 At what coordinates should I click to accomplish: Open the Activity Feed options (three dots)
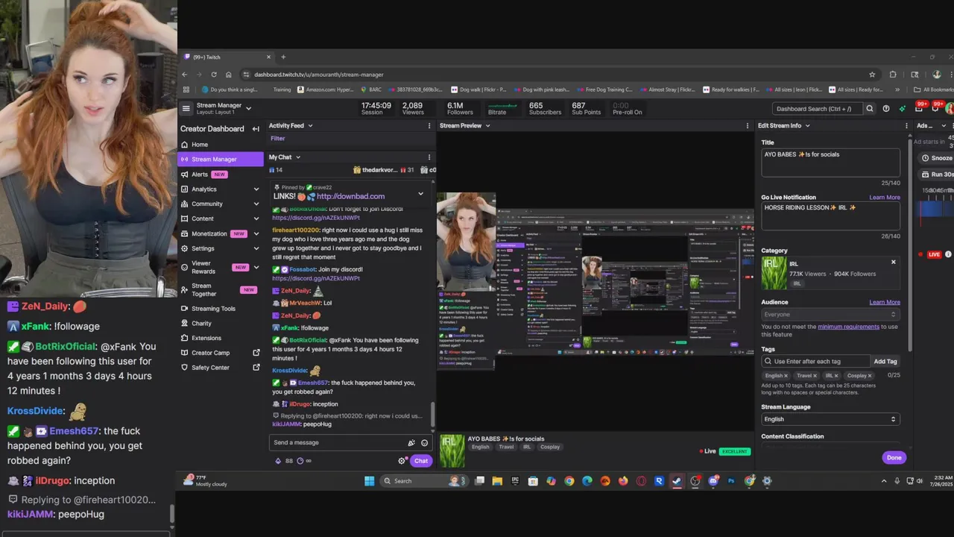click(429, 126)
